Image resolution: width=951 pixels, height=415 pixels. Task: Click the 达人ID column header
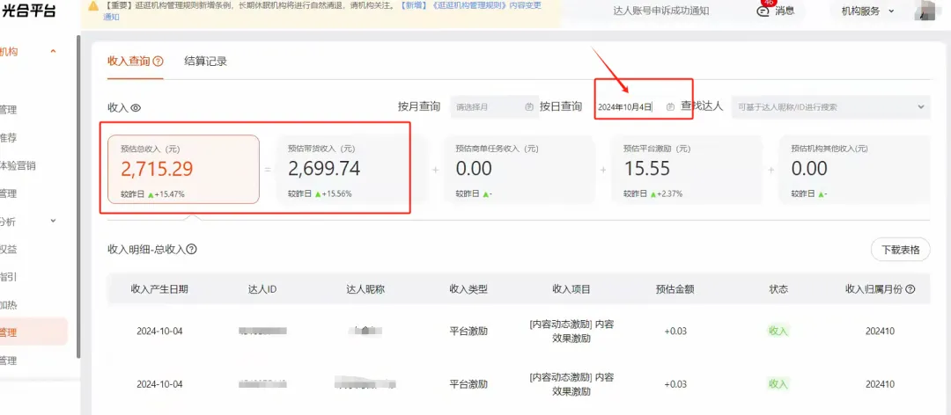point(262,289)
